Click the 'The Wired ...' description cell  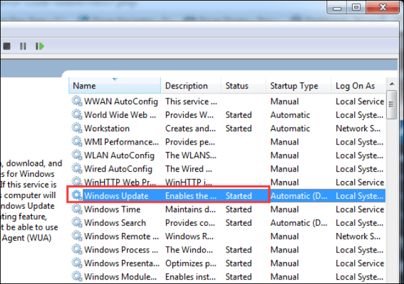pos(189,169)
